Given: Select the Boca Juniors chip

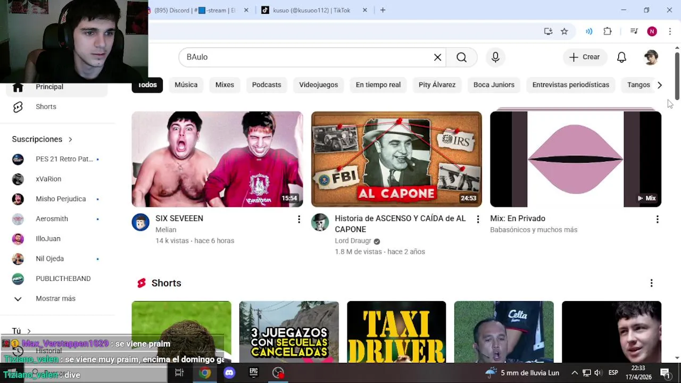Looking at the screenshot, I should tap(494, 85).
